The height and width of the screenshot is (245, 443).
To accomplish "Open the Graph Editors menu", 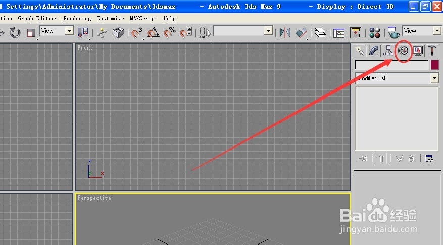I will (x=37, y=18).
